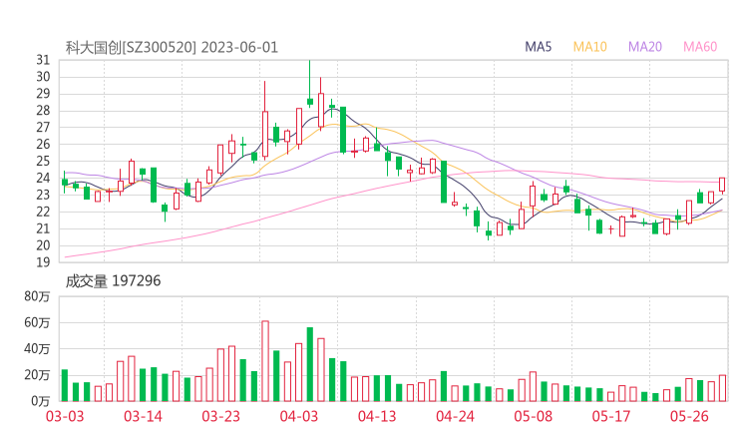This screenshot has width=738, height=439.
Task: Click the tallest volume bar above 60万
Action: pos(265,361)
